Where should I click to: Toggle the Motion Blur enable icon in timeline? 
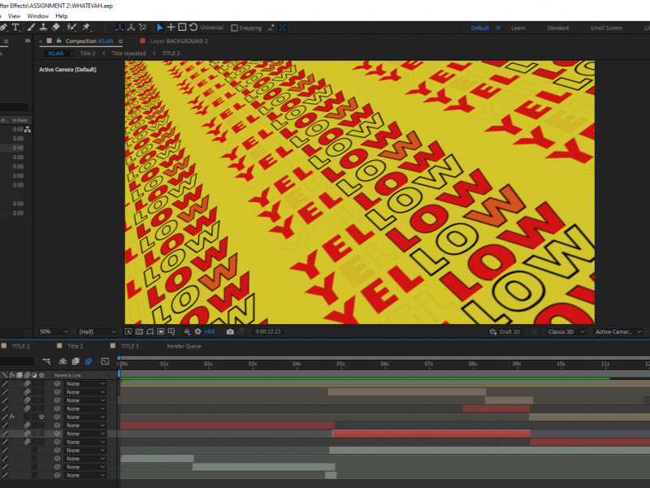89,361
